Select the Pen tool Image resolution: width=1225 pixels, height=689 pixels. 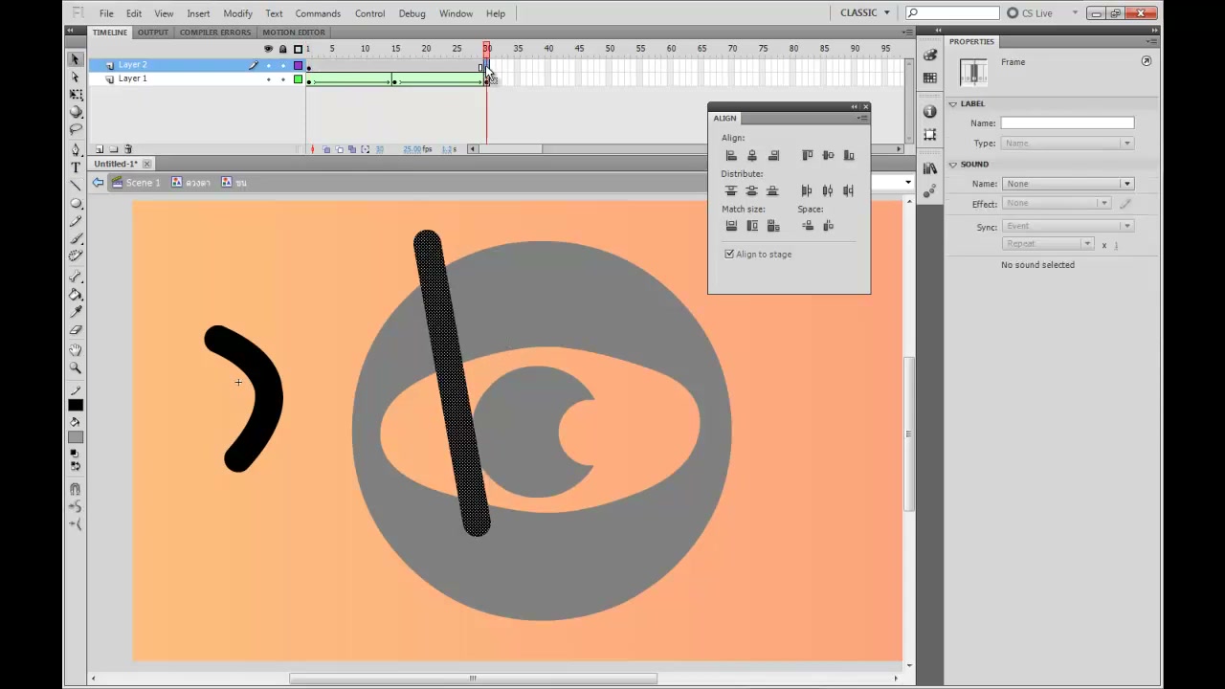point(76,150)
